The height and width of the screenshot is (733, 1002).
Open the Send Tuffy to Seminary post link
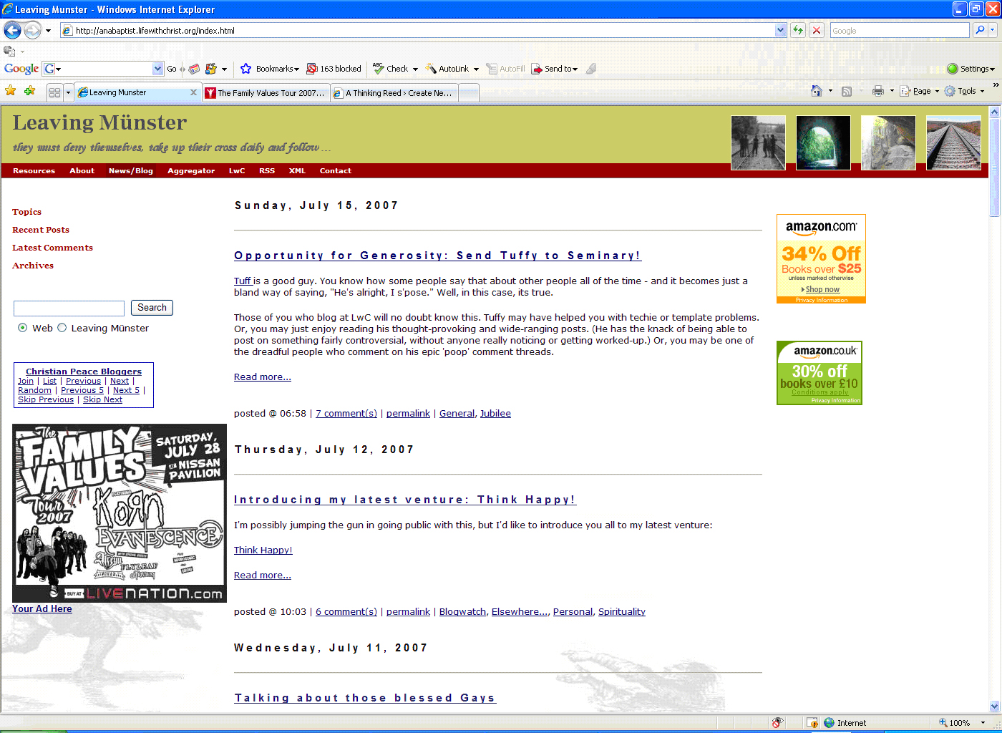click(437, 256)
